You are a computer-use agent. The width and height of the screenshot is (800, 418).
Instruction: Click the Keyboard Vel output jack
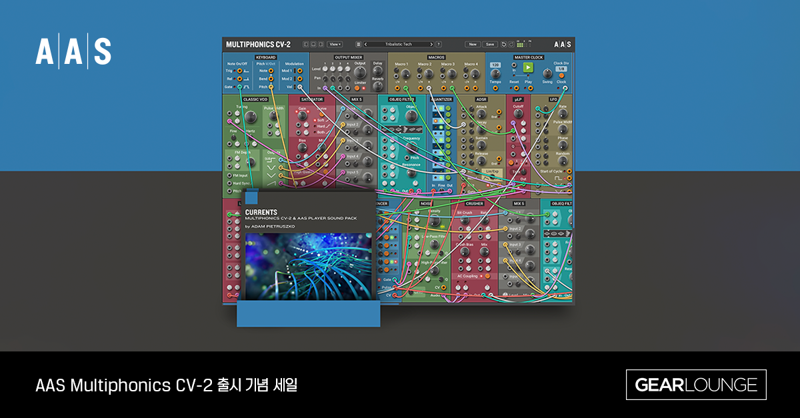(x=300, y=87)
